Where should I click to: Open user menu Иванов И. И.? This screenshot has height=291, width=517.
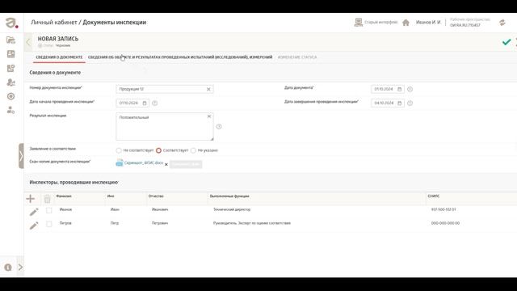point(428,22)
